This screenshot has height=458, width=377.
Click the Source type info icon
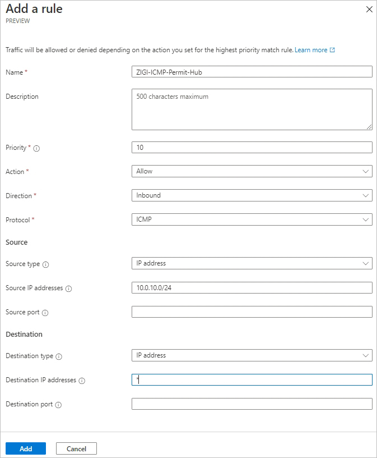(46, 264)
